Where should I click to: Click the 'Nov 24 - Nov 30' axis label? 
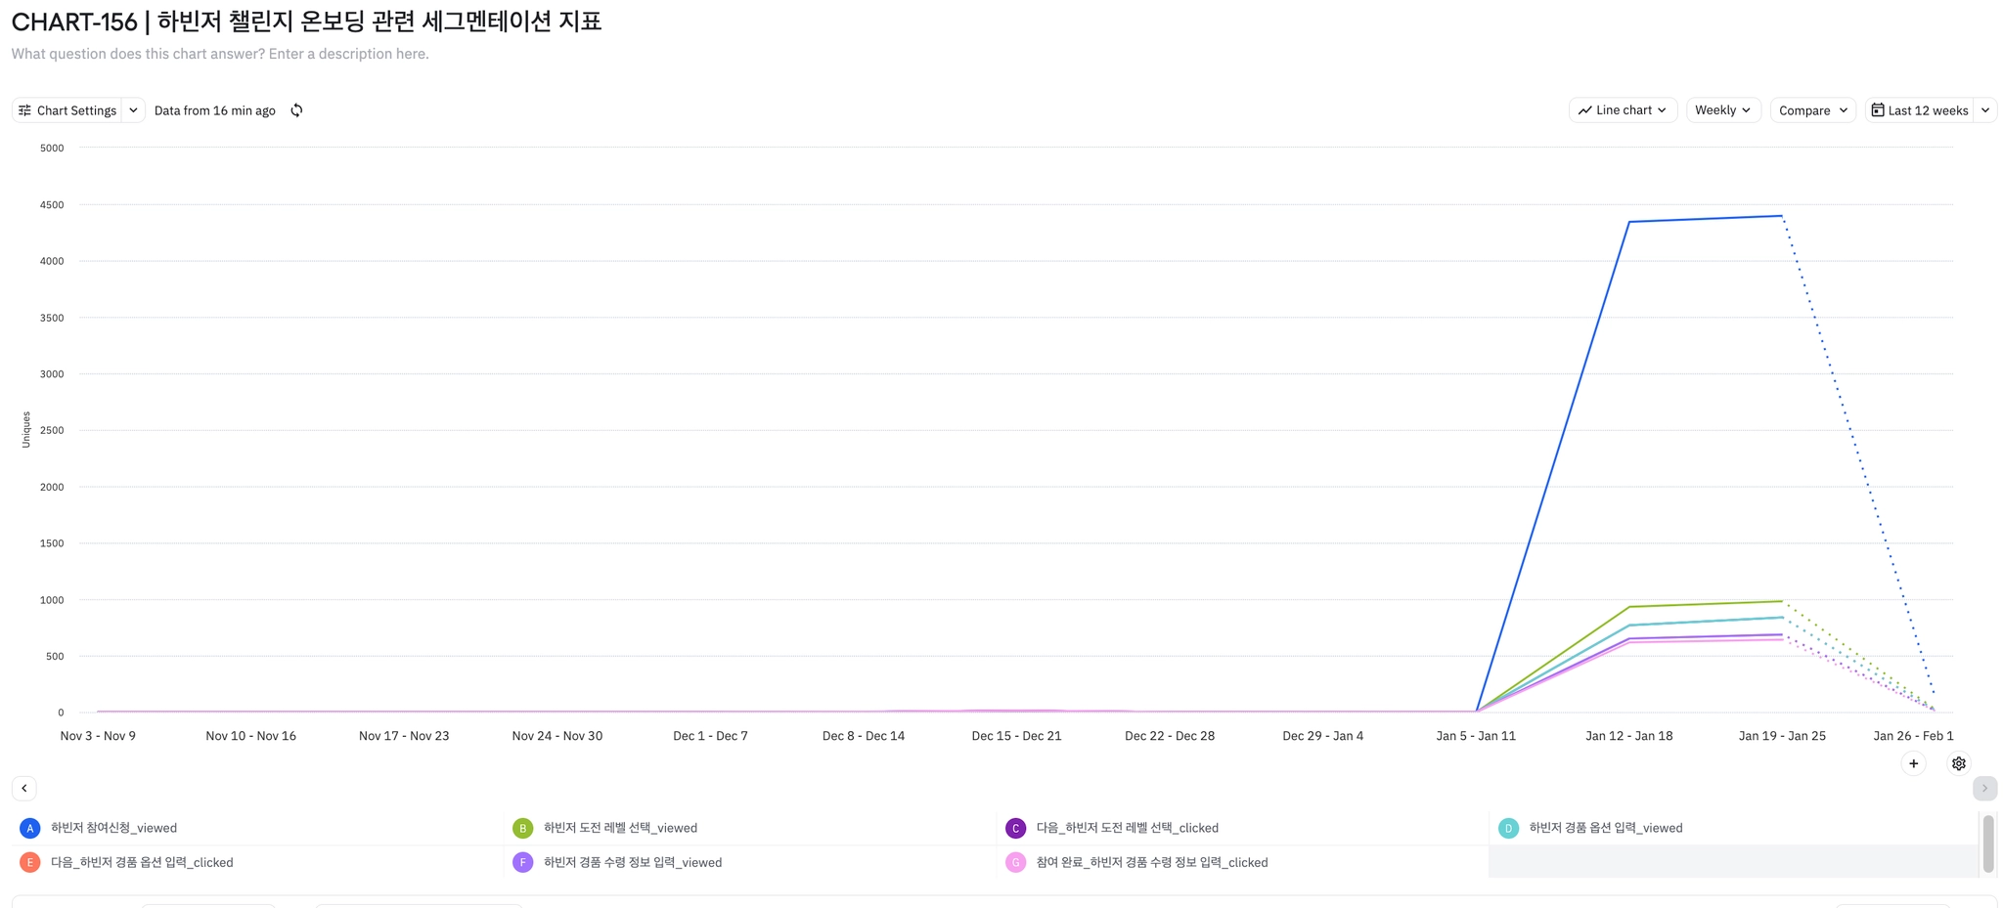click(x=557, y=736)
